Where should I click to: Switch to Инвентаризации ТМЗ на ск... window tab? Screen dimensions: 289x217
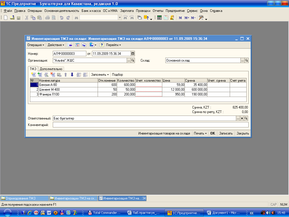(x=73, y=198)
